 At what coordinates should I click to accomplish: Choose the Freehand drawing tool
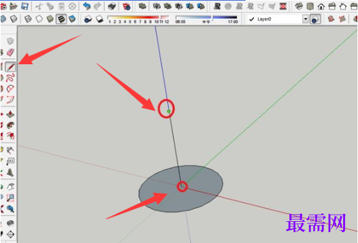point(10,78)
